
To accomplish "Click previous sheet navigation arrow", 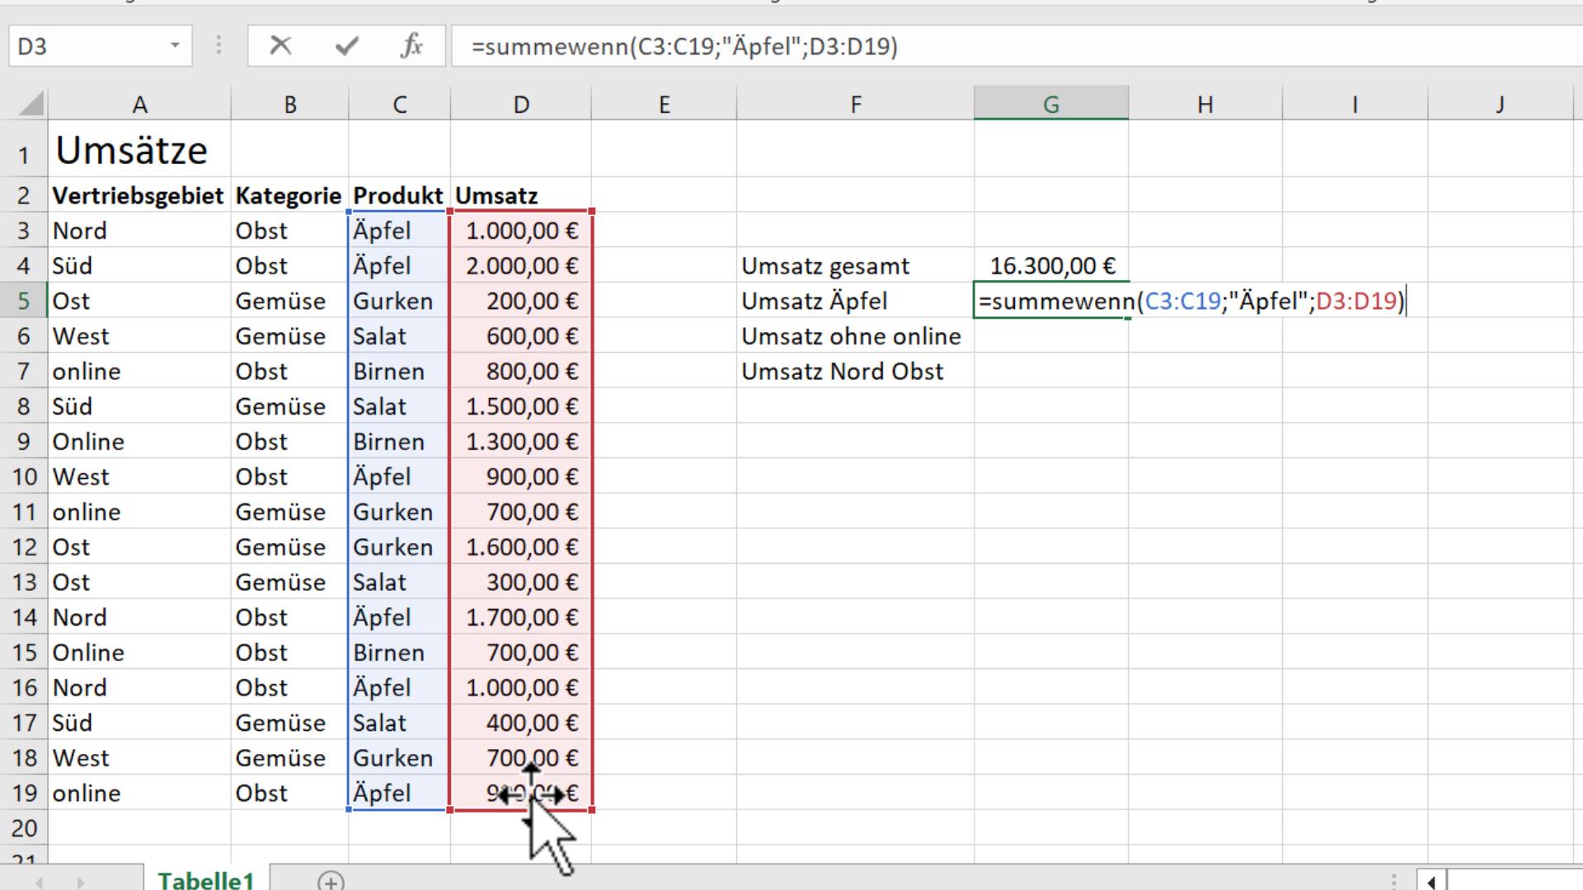I will (38, 882).
